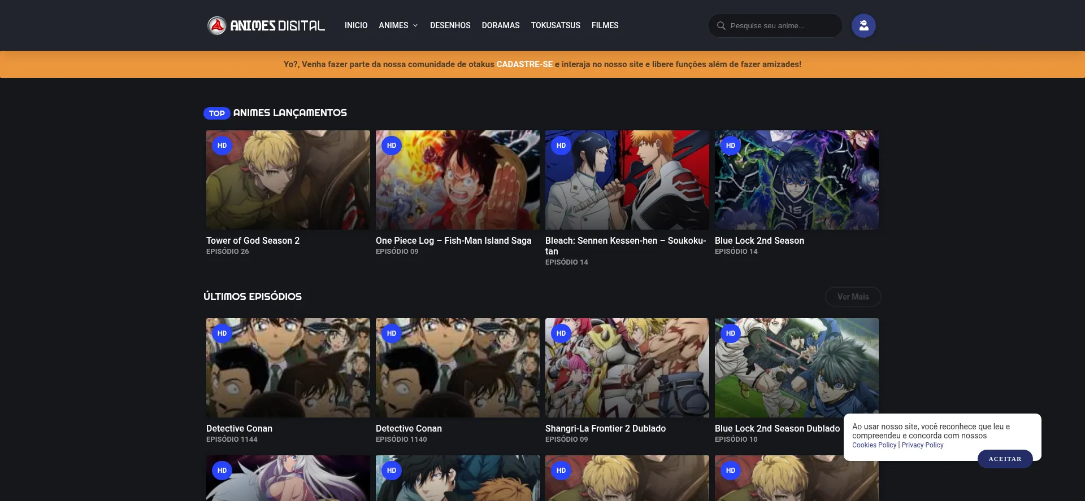The image size is (1085, 501).
Task: Open the user profile icon
Action: click(x=863, y=25)
